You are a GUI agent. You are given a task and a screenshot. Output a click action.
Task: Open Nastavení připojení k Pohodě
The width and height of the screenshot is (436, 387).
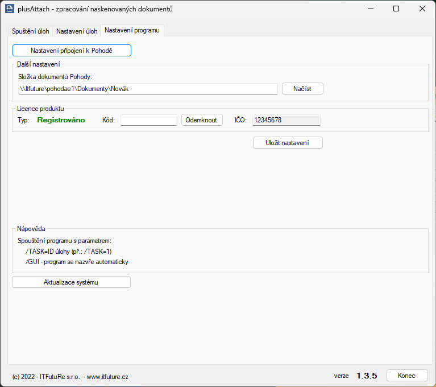(72, 51)
